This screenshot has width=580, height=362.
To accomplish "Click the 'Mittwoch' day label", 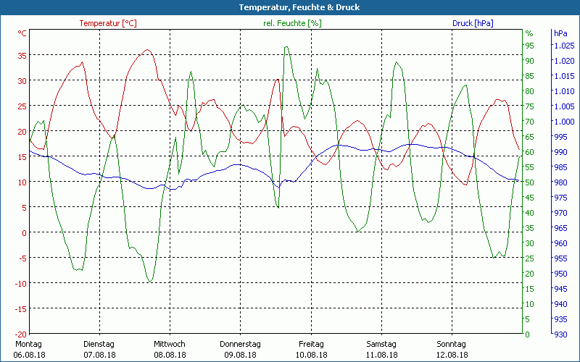I will (x=170, y=345).
